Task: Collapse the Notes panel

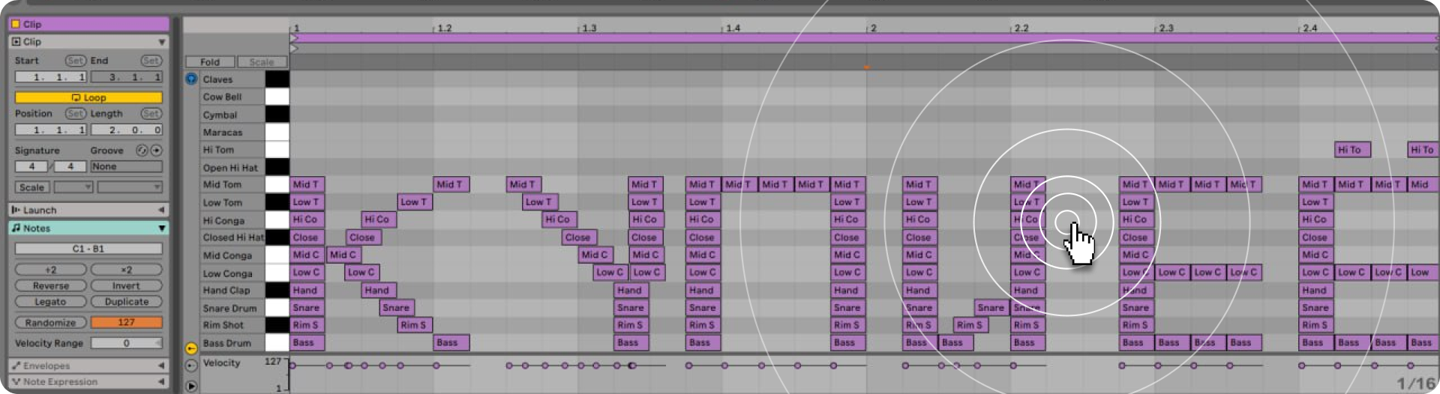Action: tap(161, 228)
